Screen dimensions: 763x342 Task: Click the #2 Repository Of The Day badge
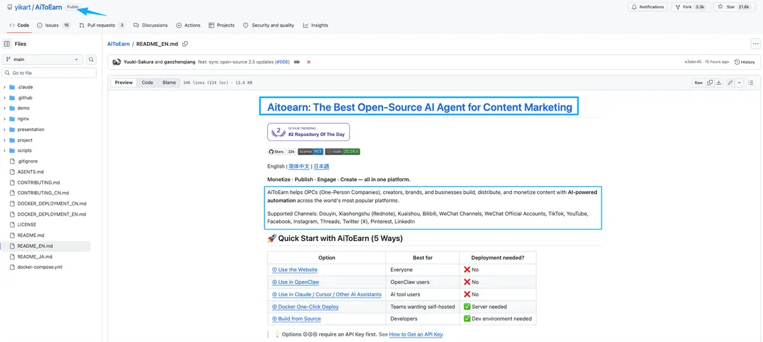(308, 132)
